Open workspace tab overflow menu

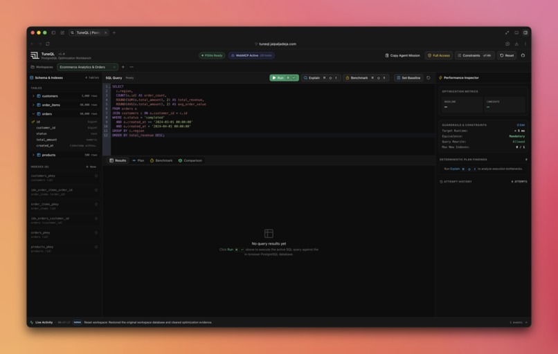[132, 67]
